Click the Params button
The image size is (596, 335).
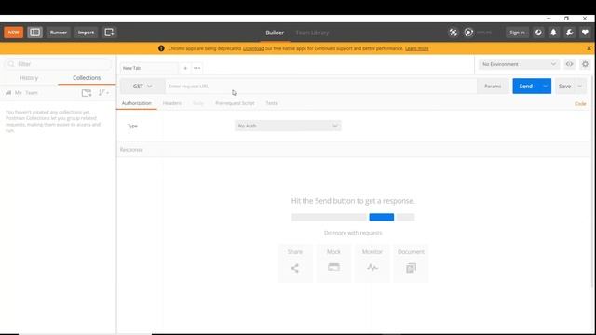pyautogui.click(x=493, y=87)
